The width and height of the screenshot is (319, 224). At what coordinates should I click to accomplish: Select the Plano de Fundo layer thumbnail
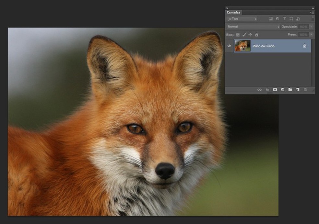pyautogui.click(x=242, y=46)
